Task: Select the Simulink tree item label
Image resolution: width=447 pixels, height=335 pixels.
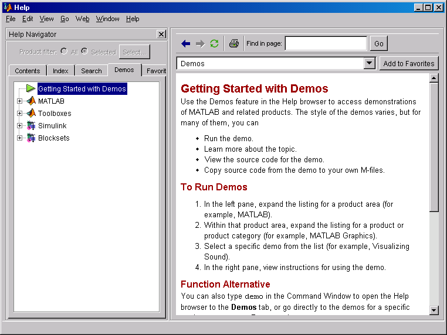Action: click(x=52, y=125)
